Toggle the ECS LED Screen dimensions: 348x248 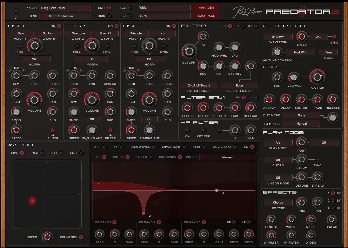tap(130, 8)
